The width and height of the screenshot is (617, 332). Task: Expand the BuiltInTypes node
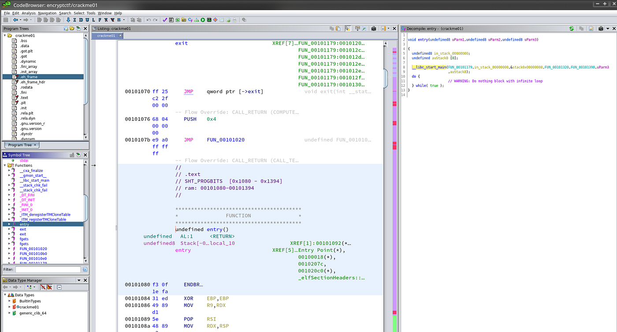(x=9, y=301)
